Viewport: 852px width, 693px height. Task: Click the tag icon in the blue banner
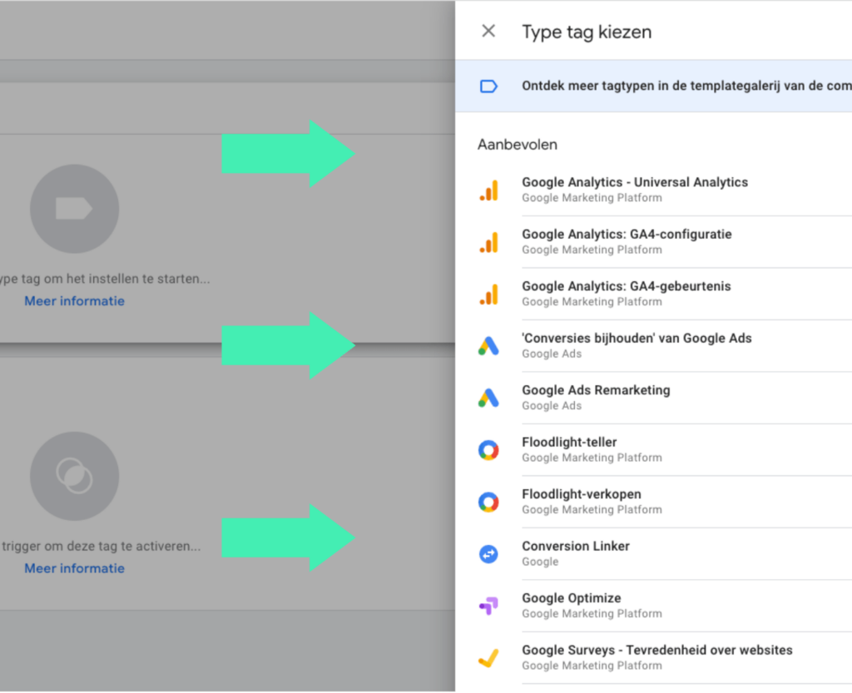click(488, 87)
